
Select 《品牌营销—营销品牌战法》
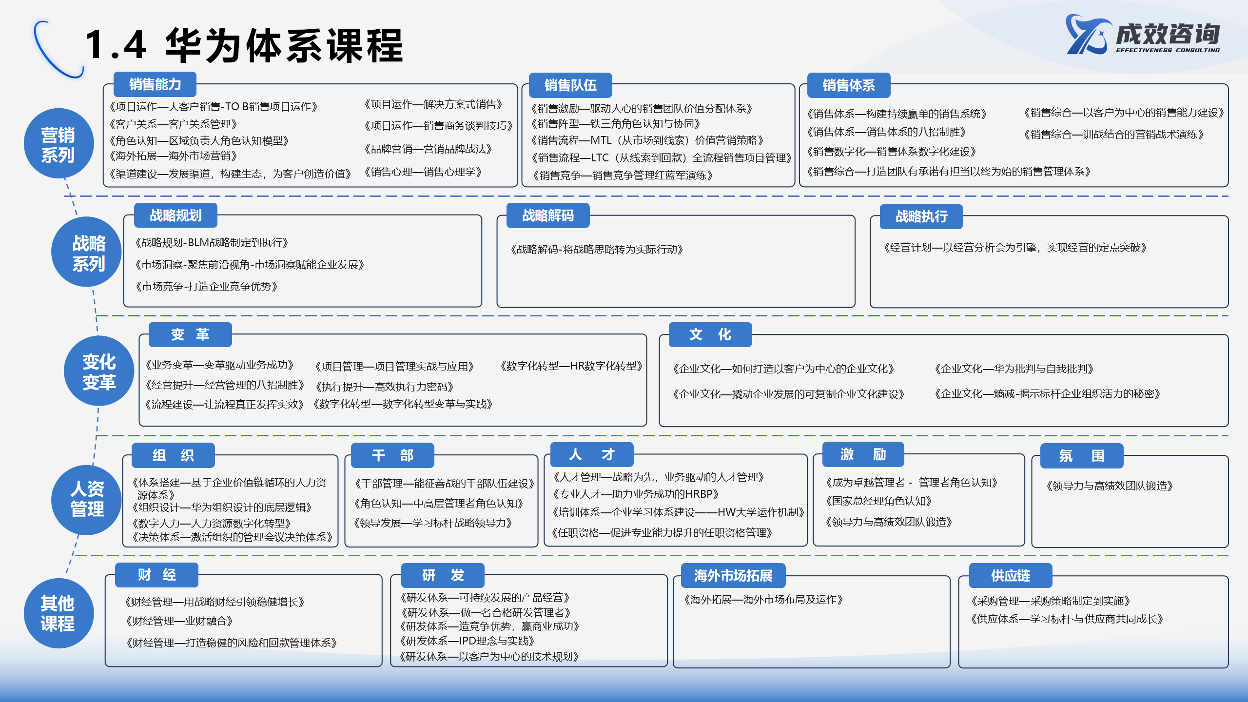(428, 149)
